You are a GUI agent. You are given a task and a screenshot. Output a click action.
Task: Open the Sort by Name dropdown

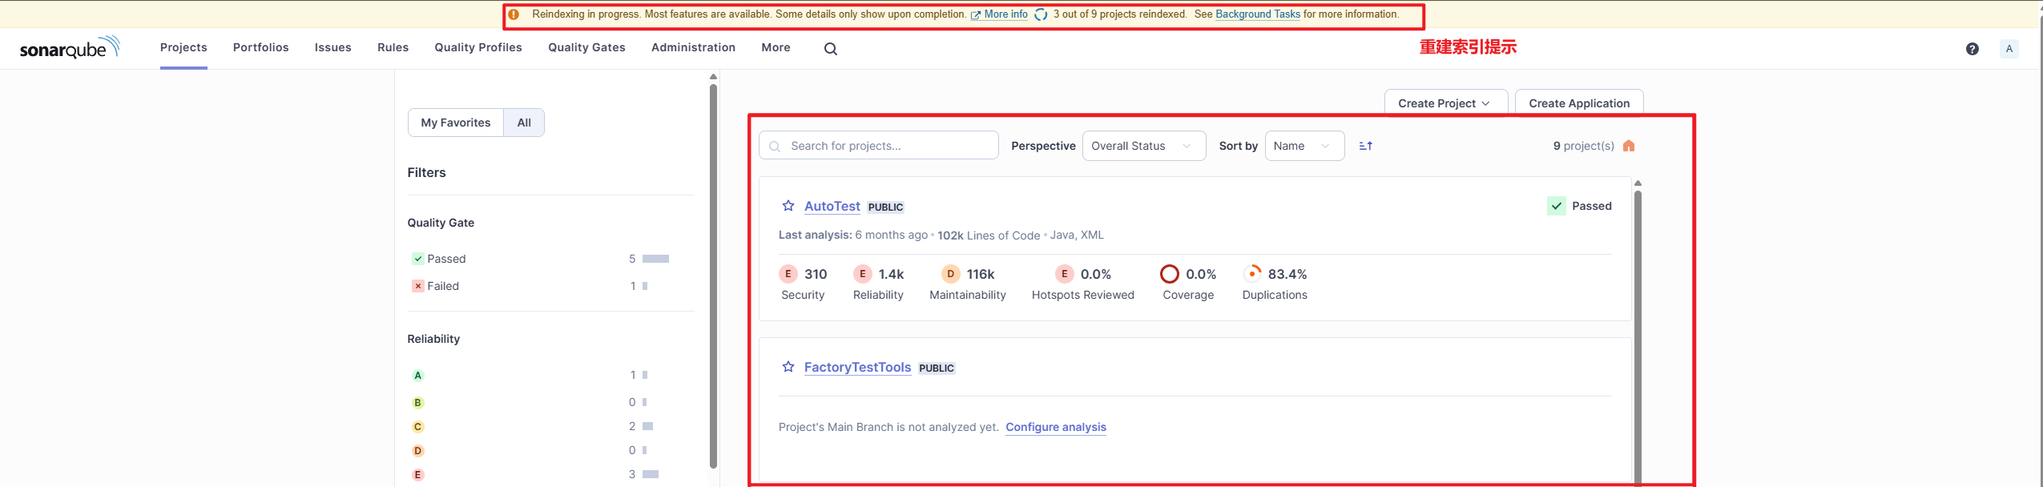click(1304, 146)
